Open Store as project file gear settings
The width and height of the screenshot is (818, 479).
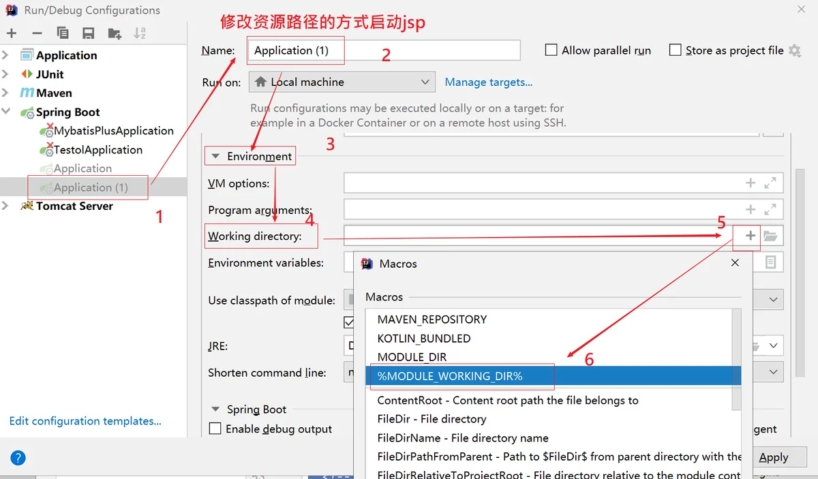794,50
